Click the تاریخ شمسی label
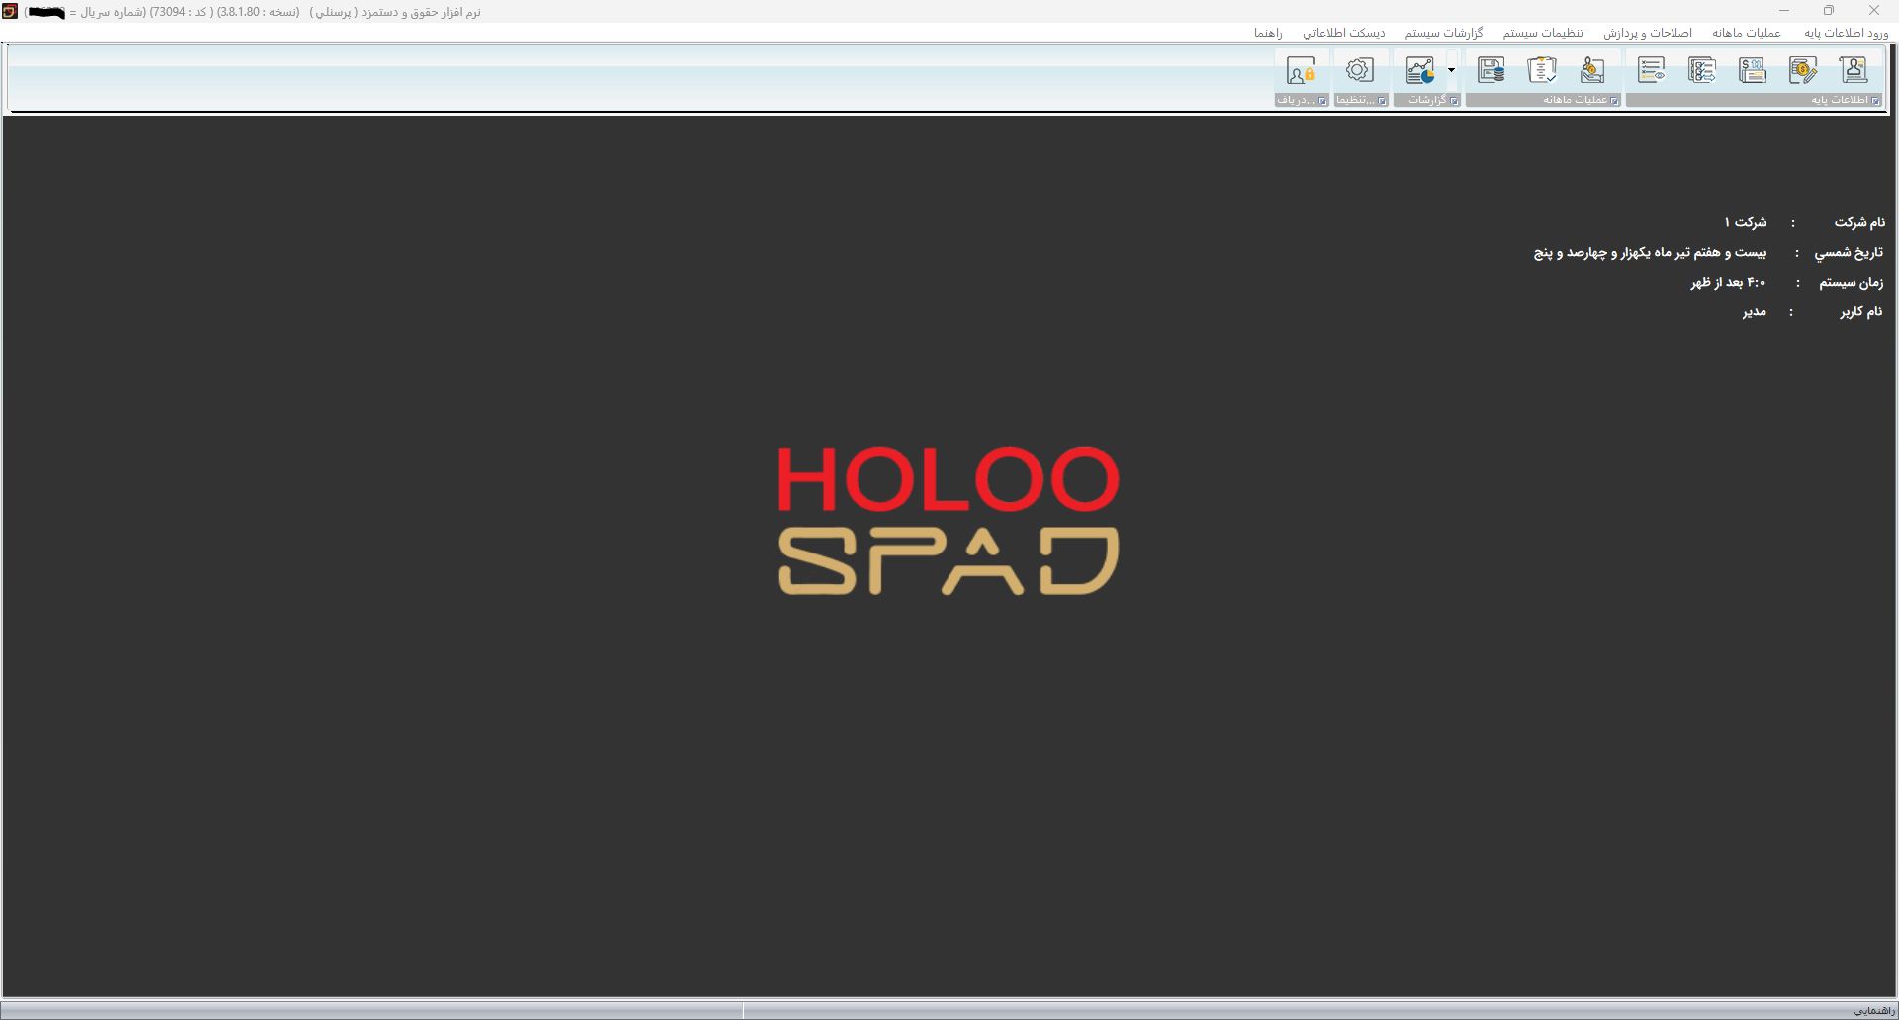Image resolution: width=1899 pixels, height=1020 pixels. pos(1849,252)
